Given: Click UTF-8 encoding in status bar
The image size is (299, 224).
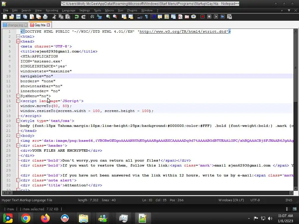Looking at the screenshot, I should click(x=255, y=200).
